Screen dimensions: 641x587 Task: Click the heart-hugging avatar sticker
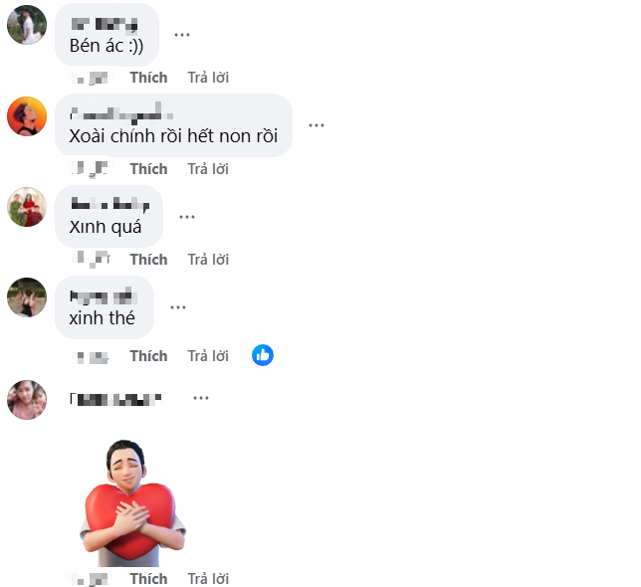(x=132, y=502)
